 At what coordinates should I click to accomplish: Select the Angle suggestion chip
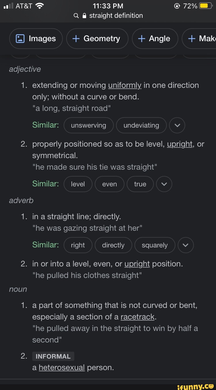pyautogui.click(x=155, y=39)
